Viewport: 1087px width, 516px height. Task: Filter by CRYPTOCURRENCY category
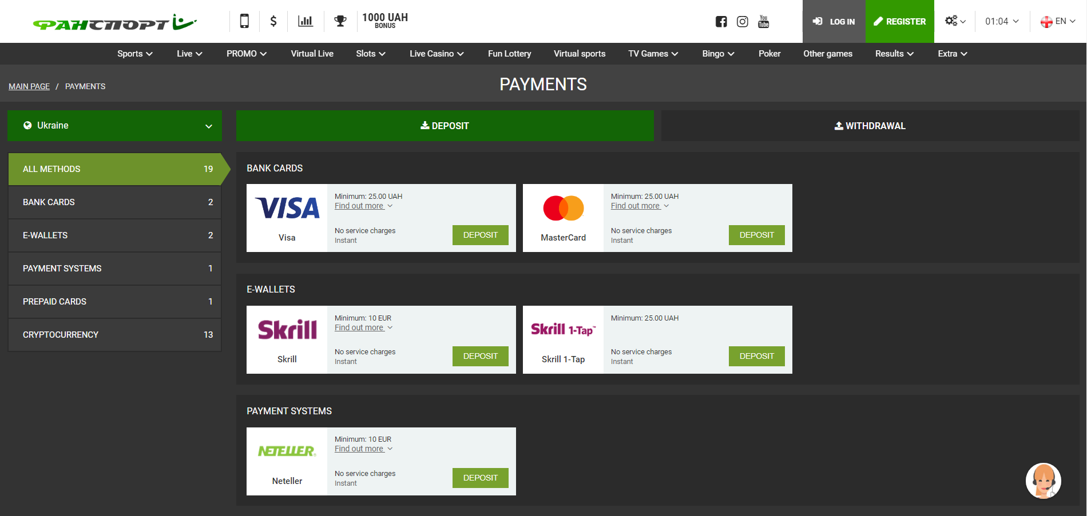[x=115, y=335]
